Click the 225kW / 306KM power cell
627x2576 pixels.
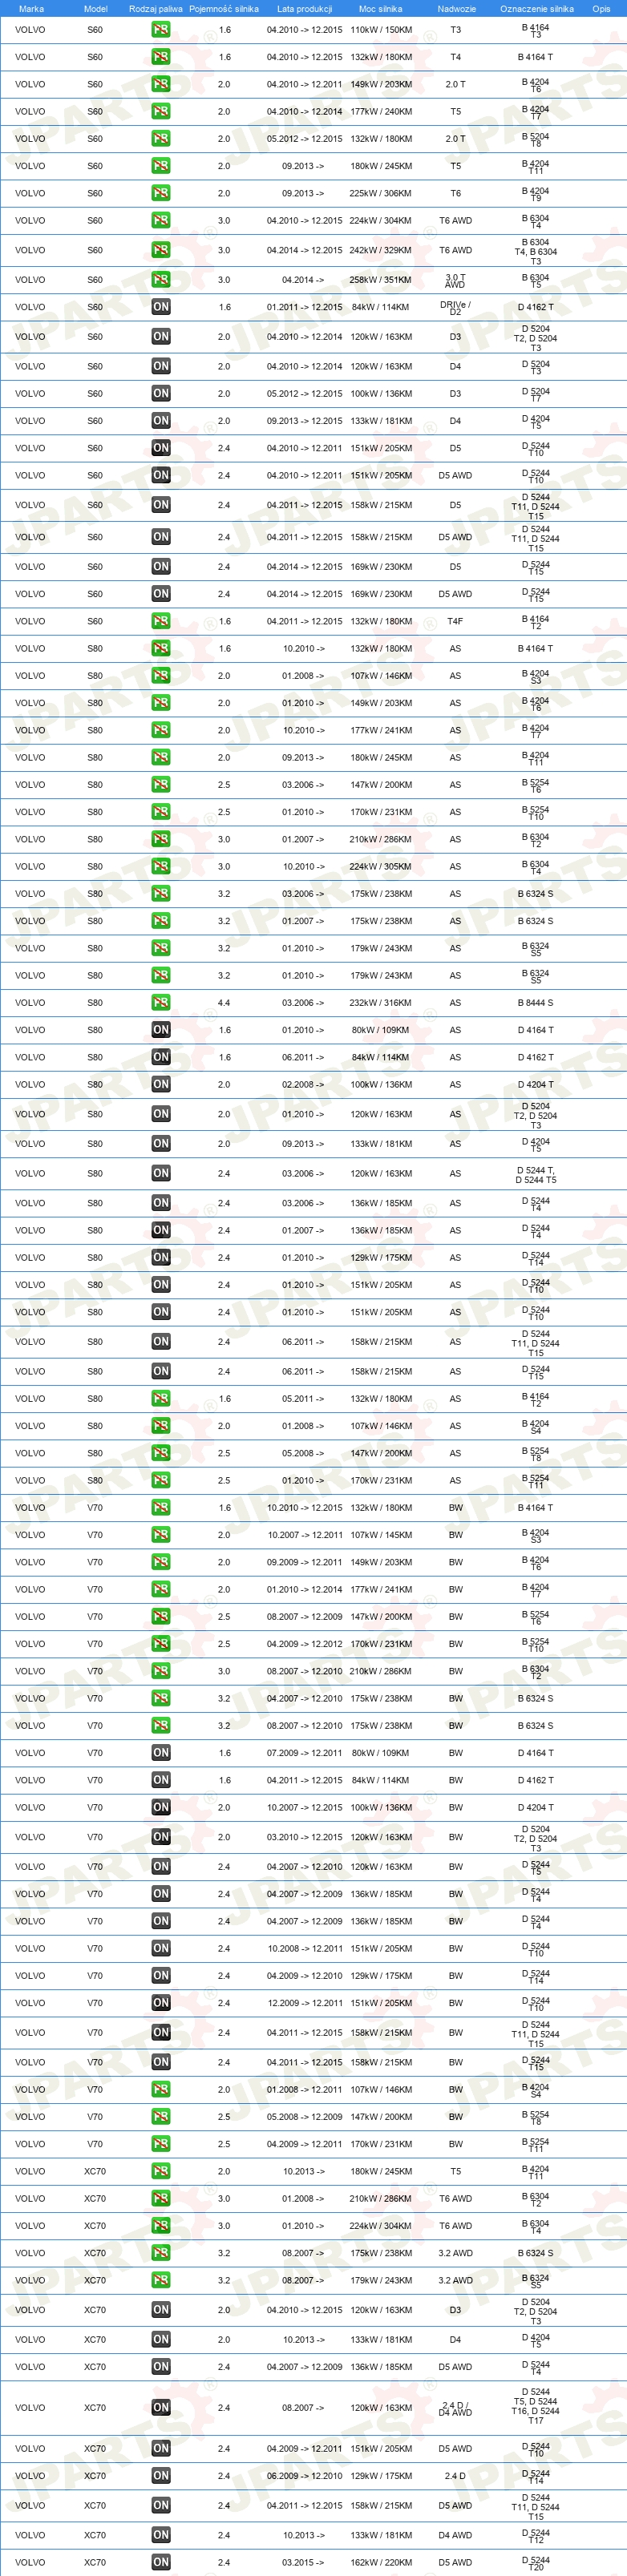click(381, 194)
